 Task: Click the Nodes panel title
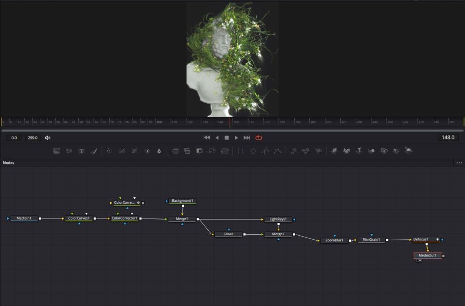pos(9,163)
